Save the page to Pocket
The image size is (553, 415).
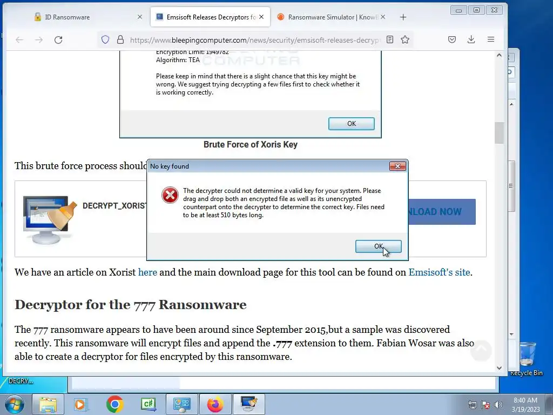[452, 39]
